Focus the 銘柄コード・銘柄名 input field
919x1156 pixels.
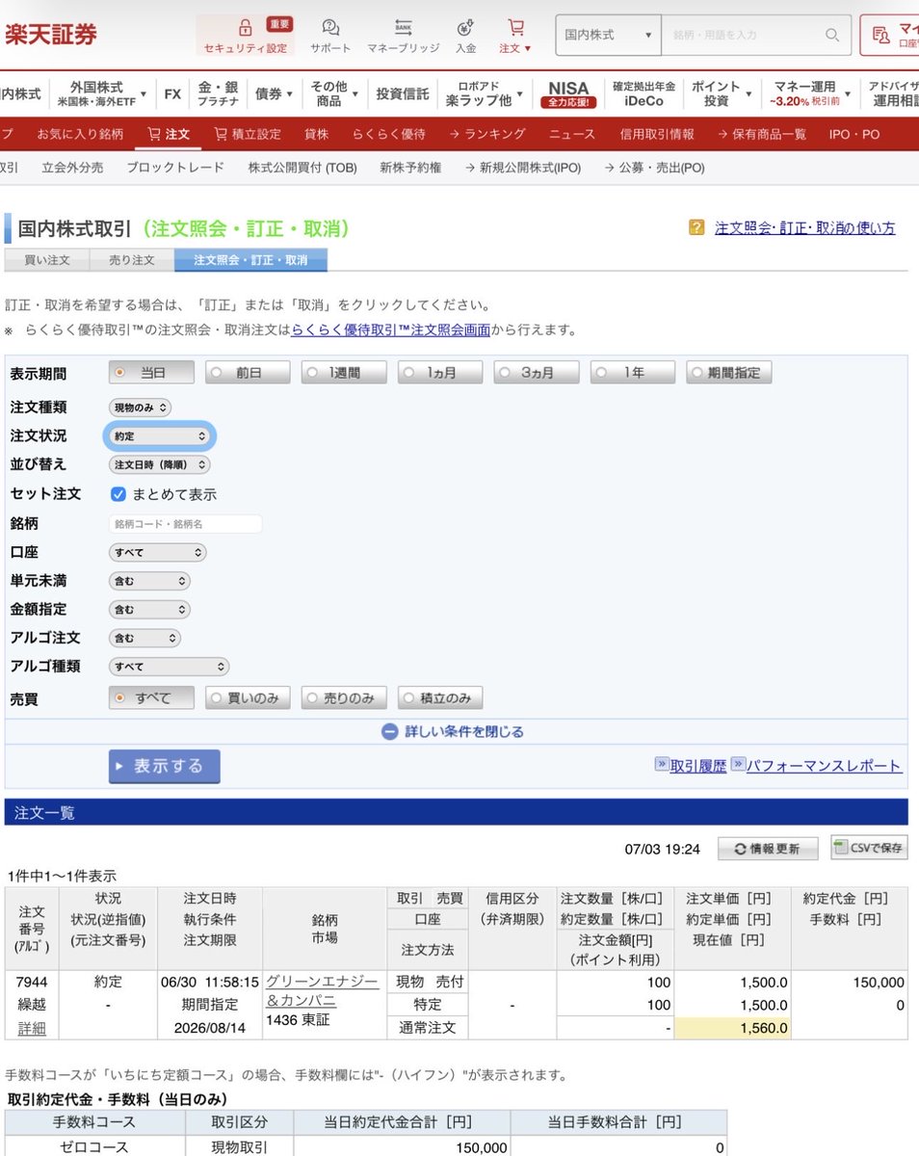186,524
